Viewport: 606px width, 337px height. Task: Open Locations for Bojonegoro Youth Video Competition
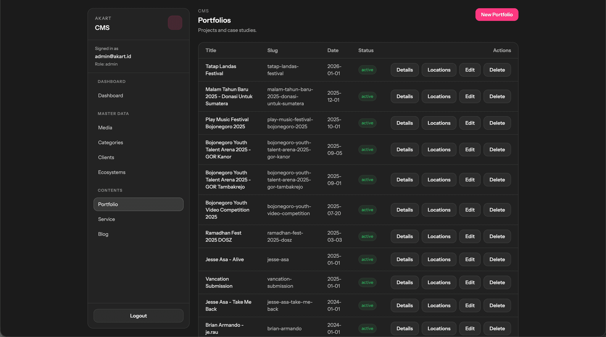click(439, 210)
